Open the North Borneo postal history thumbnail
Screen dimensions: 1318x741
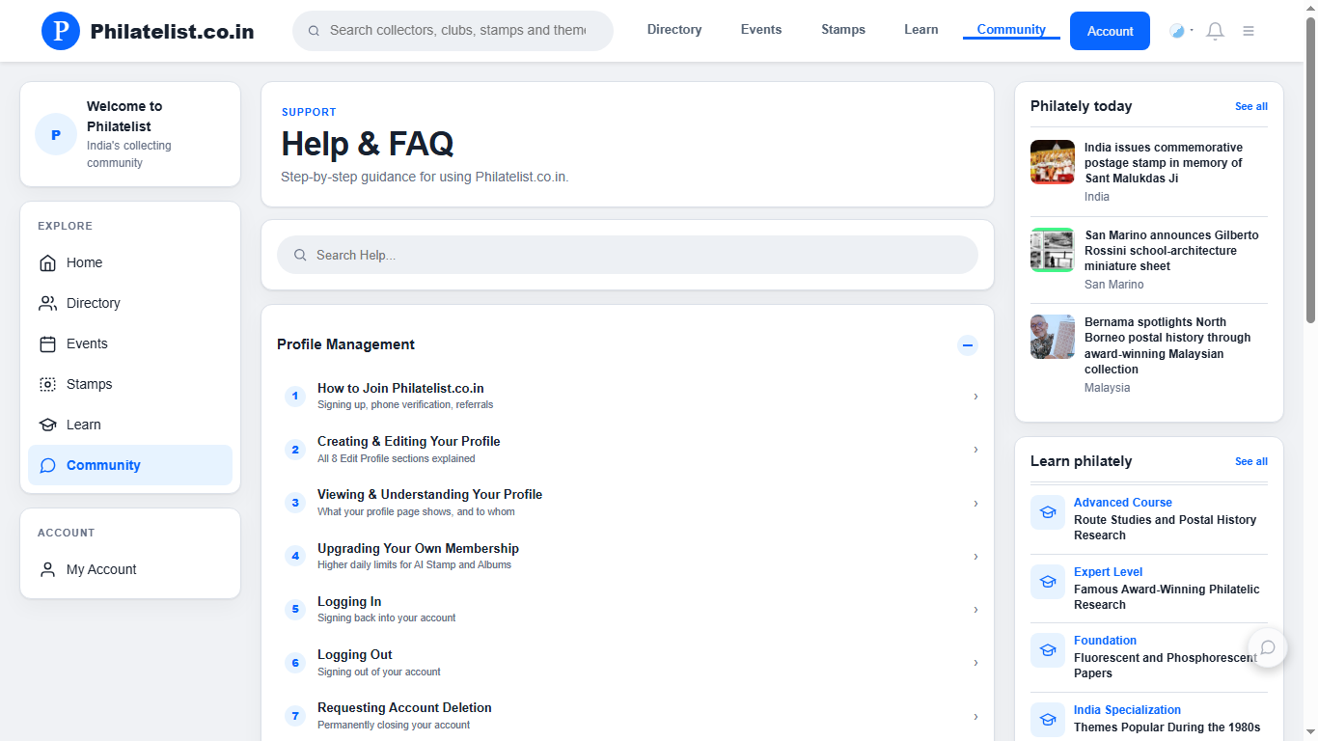[x=1053, y=337]
